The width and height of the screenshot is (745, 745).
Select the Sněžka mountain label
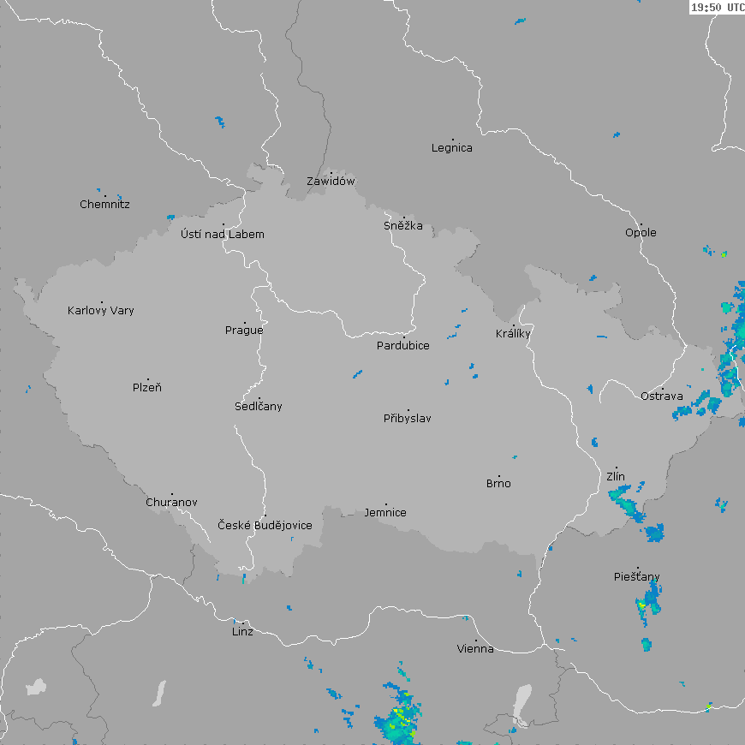(x=402, y=227)
